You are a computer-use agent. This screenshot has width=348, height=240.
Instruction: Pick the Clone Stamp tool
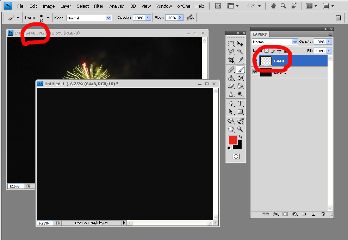231,78
